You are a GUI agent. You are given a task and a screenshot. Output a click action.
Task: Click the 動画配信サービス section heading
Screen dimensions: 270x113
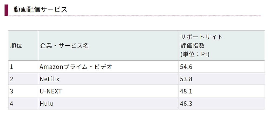coord(40,9)
